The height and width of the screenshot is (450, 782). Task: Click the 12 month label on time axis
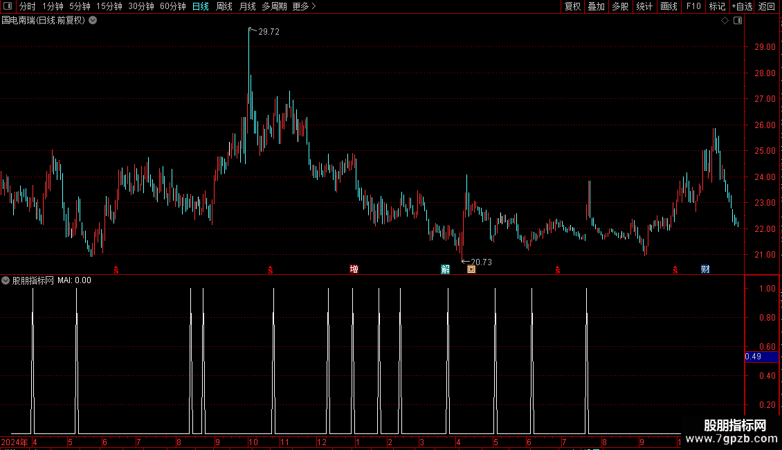point(322,442)
